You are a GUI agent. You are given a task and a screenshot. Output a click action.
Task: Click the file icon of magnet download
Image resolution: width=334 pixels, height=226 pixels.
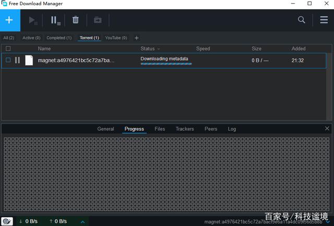(29, 60)
